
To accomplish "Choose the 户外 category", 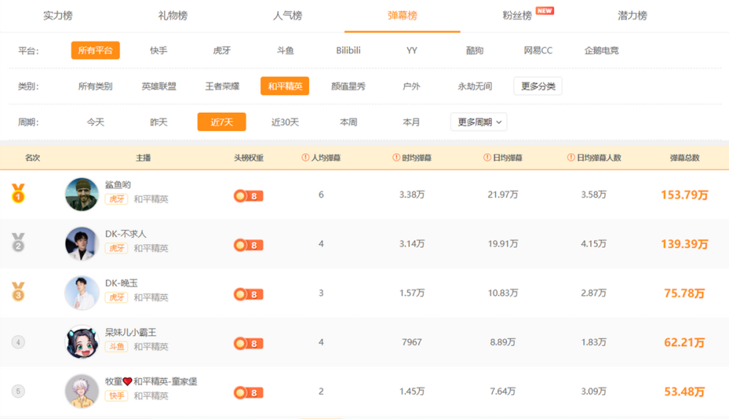I will (x=411, y=86).
